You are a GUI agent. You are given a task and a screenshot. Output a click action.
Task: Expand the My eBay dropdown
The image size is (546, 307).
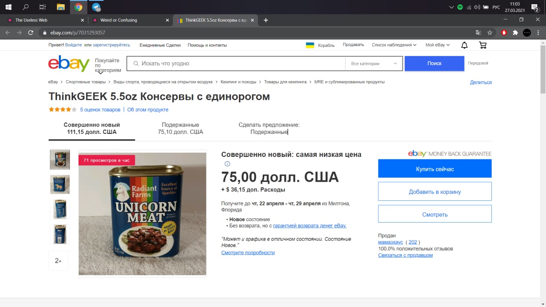pyautogui.click(x=438, y=45)
